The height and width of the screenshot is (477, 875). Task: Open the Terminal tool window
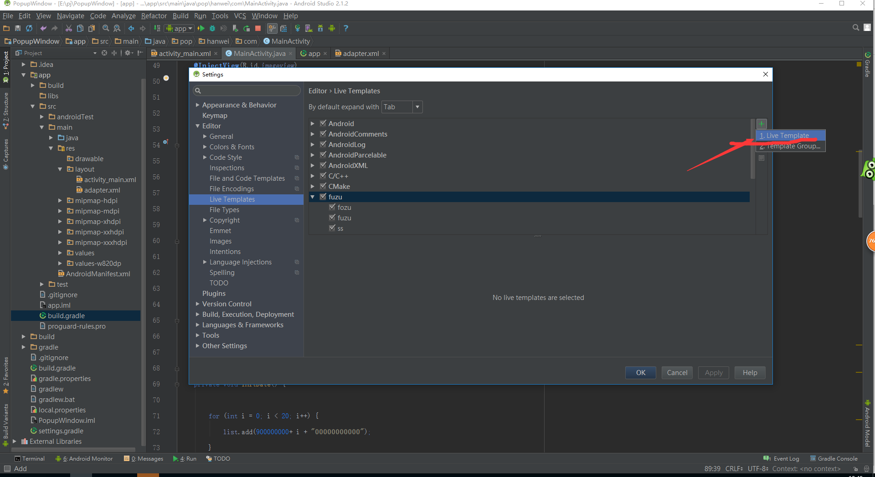30,459
